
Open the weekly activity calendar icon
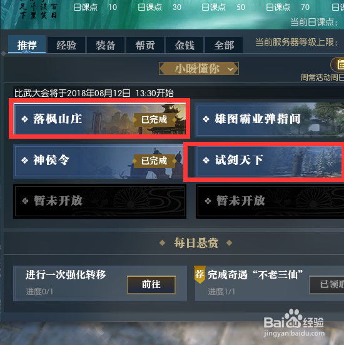click(x=338, y=64)
